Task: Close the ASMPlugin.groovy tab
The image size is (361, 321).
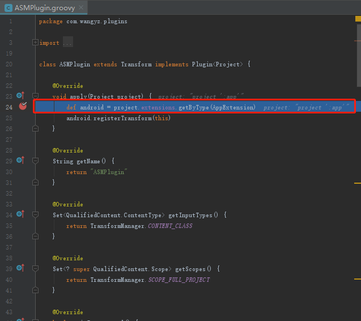Action: (x=81, y=7)
